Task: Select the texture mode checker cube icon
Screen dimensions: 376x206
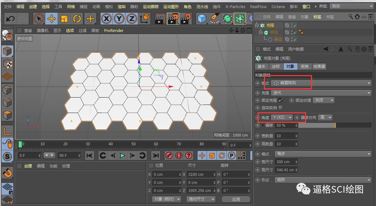Action: click(x=7, y=64)
